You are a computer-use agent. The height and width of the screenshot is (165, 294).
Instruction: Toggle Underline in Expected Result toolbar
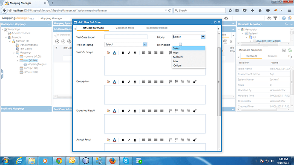click(135, 111)
